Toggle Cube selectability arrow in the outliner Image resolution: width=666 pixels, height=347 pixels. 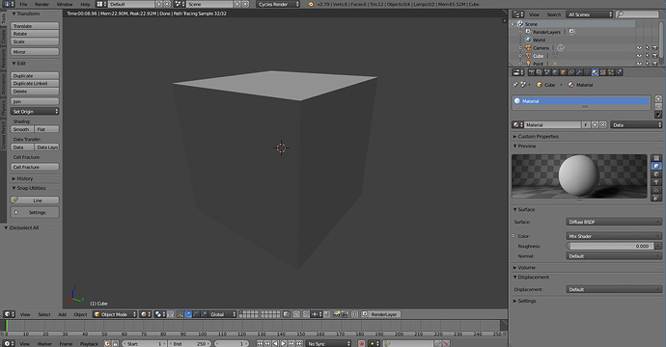pyautogui.click(x=648, y=56)
